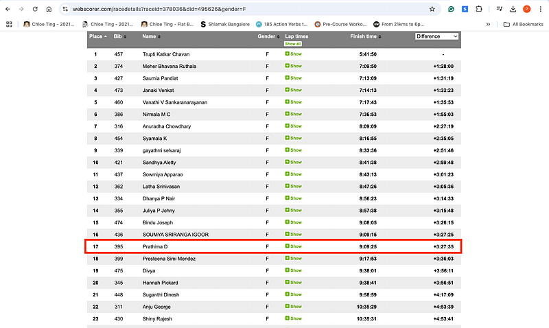Sort the table by Bib column
This screenshot has height=328, width=549.
coord(119,36)
